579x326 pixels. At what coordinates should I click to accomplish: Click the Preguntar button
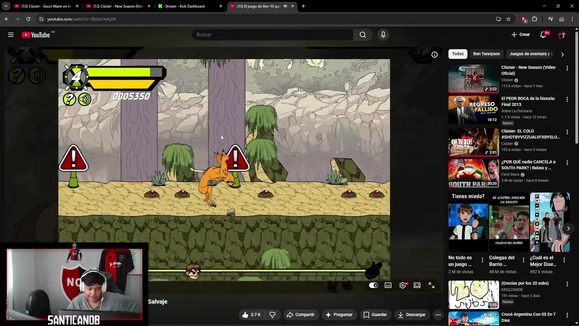tap(338, 315)
